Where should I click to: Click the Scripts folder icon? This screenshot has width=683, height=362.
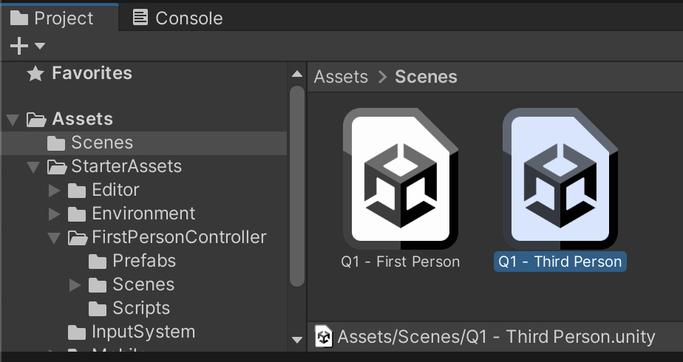[98, 308]
